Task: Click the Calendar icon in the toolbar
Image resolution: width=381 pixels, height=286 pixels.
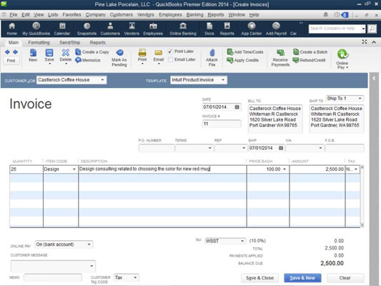Action: pos(62,26)
